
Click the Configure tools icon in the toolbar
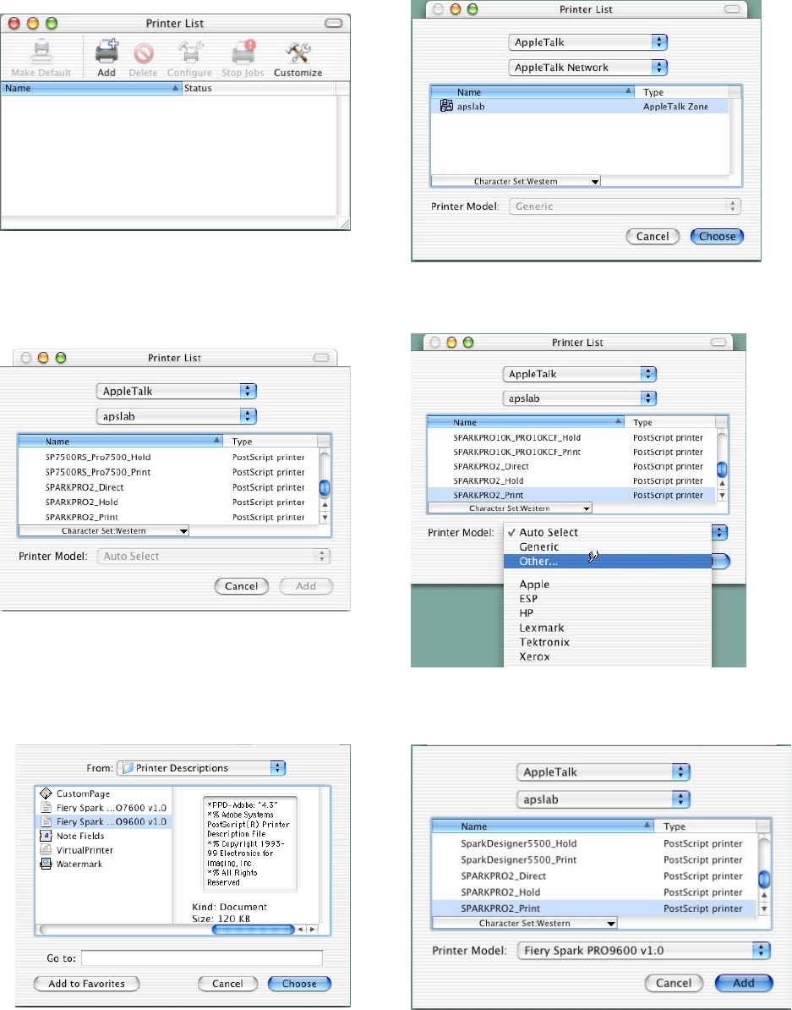tap(190, 52)
